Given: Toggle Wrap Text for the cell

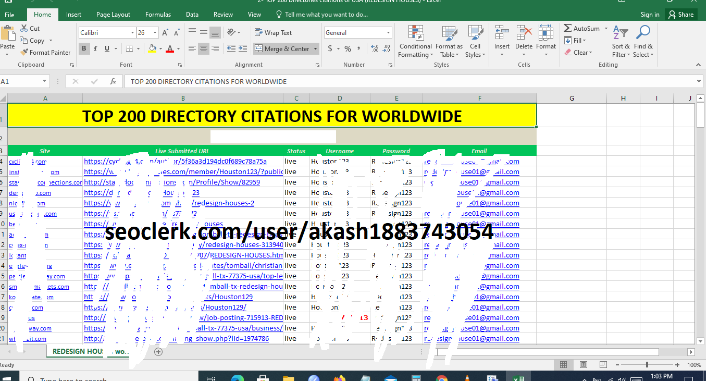Looking at the screenshot, I should pos(273,32).
